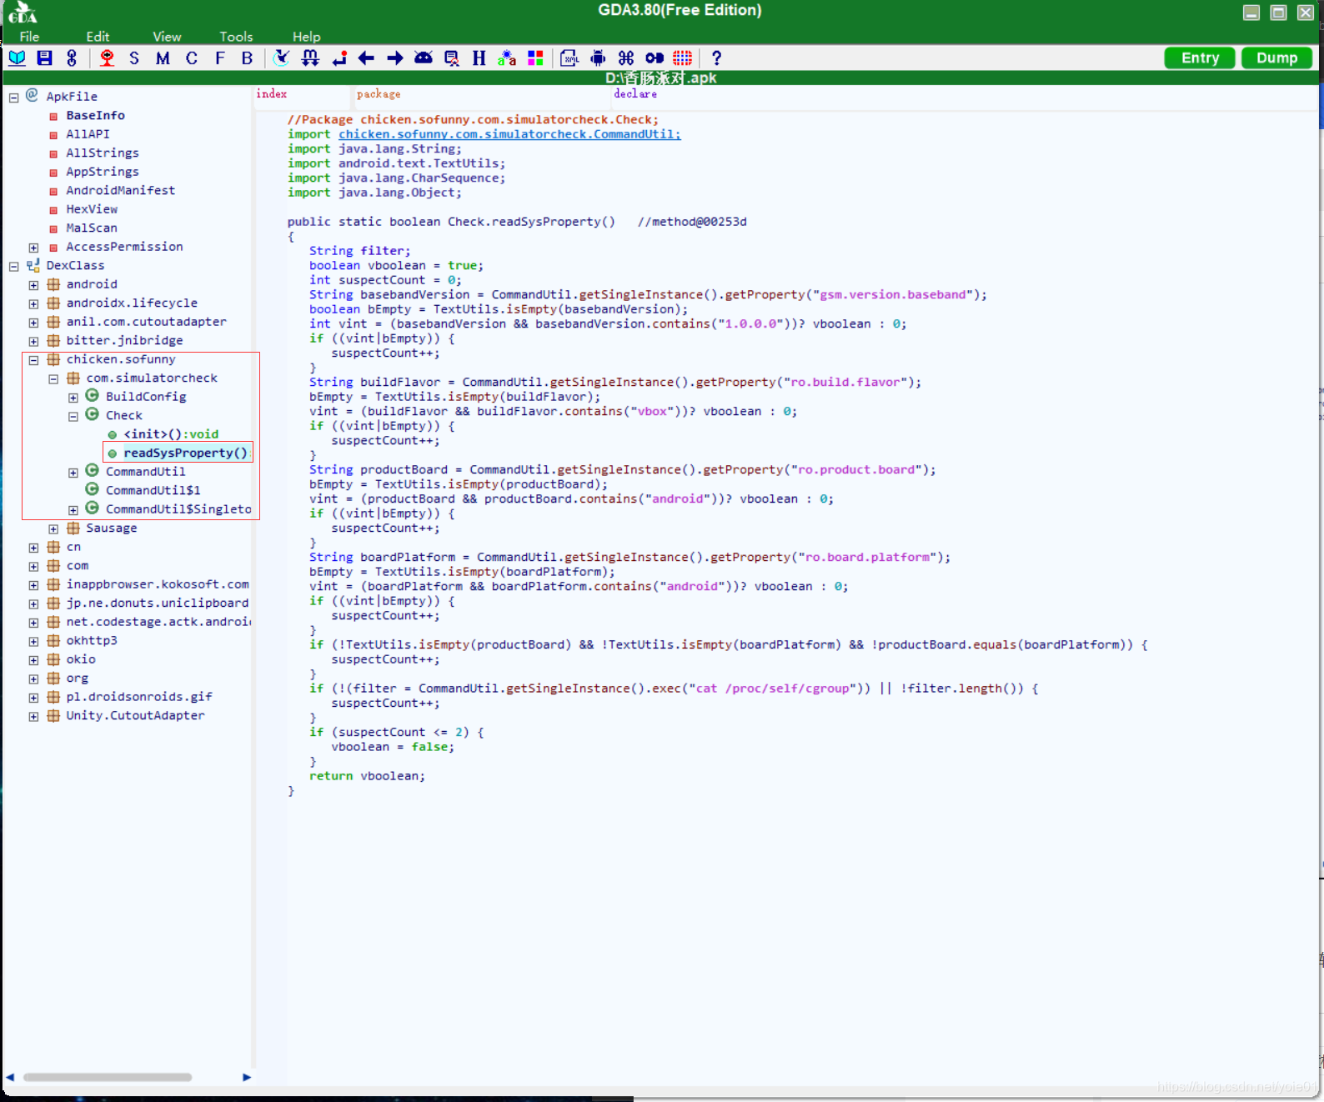Expand the BuildConfig class node
1324x1102 pixels.
click(73, 398)
